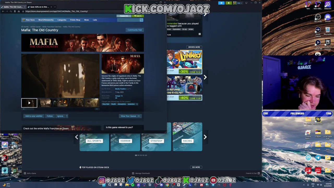The width and height of the screenshot is (334, 188).
Task: Open Manage Downloads in the Steam client
Action: click(x=141, y=173)
